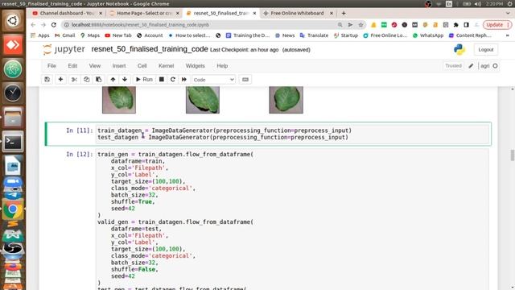Image resolution: width=515 pixels, height=290 pixels.
Task: Go back to the previous page arrow
Action: tap(33, 25)
